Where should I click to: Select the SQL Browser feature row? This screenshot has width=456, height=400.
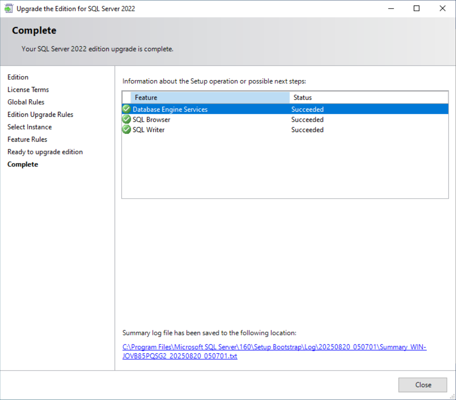click(x=285, y=119)
